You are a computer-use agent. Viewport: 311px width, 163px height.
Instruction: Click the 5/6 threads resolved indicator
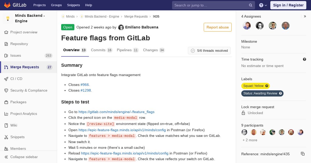click(x=209, y=51)
